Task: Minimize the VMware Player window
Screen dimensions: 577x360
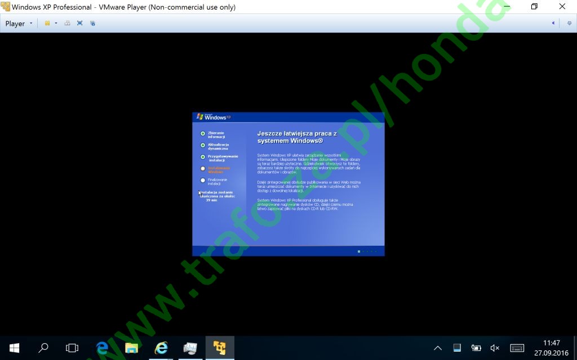Action: coord(507,7)
